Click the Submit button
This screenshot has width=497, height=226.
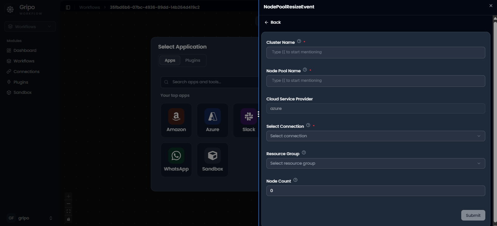(x=473, y=215)
